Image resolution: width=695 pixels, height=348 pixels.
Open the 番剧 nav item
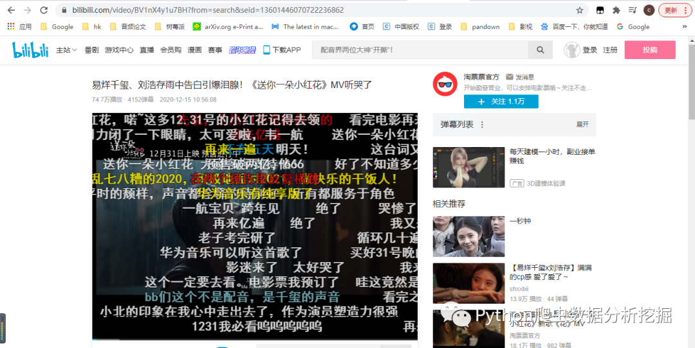(91, 50)
